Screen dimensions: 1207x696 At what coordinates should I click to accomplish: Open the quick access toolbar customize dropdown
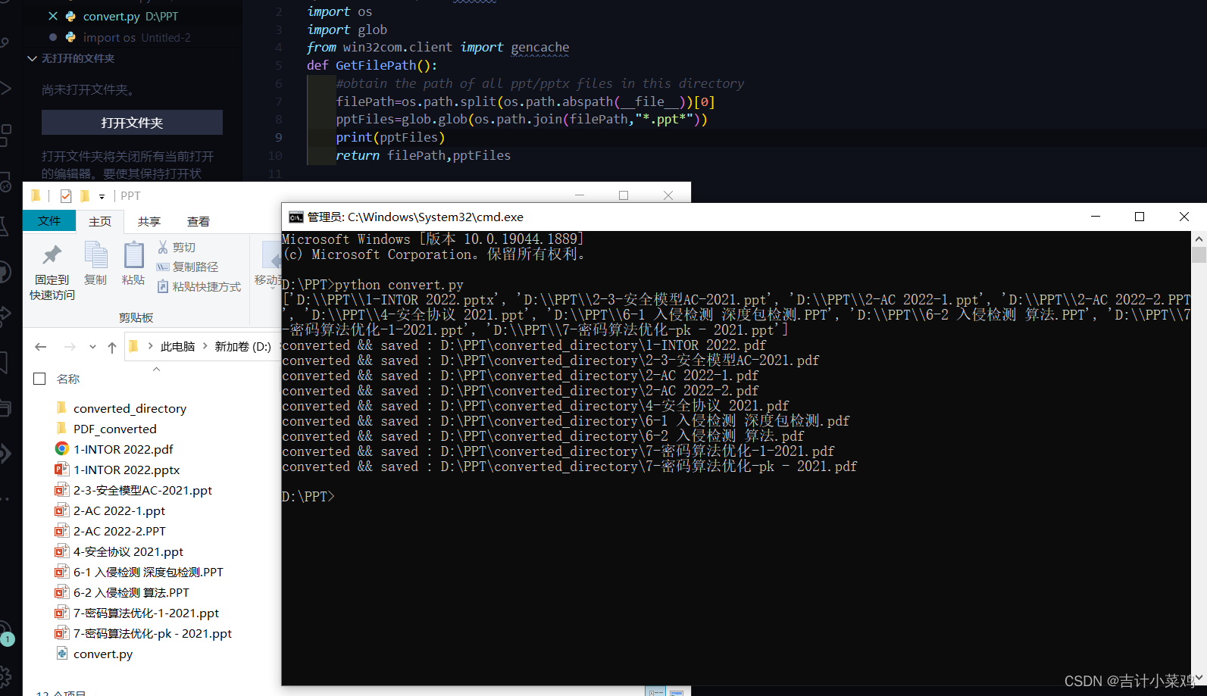102,197
